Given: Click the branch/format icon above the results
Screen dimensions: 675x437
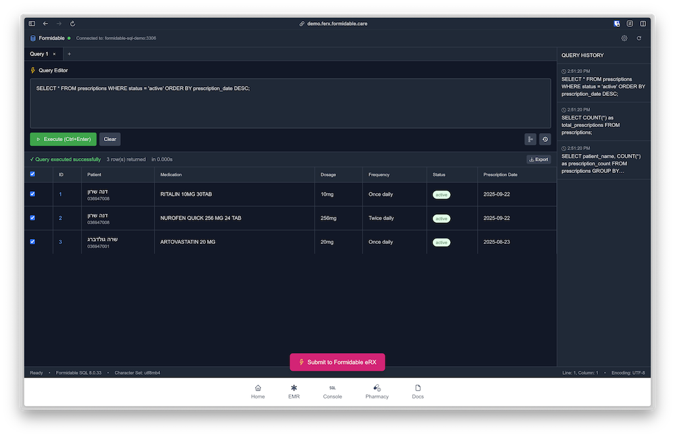Looking at the screenshot, I should (530, 139).
